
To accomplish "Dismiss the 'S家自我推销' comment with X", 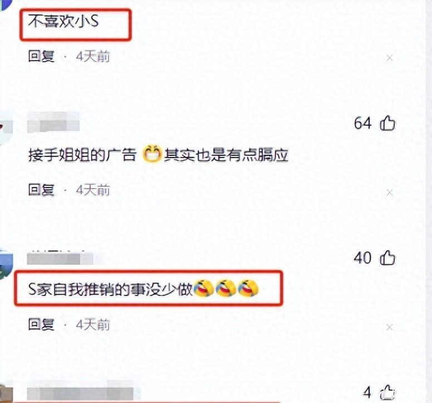I will click(x=390, y=327).
